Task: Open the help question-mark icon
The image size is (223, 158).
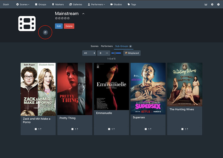Action: coord(218,5)
